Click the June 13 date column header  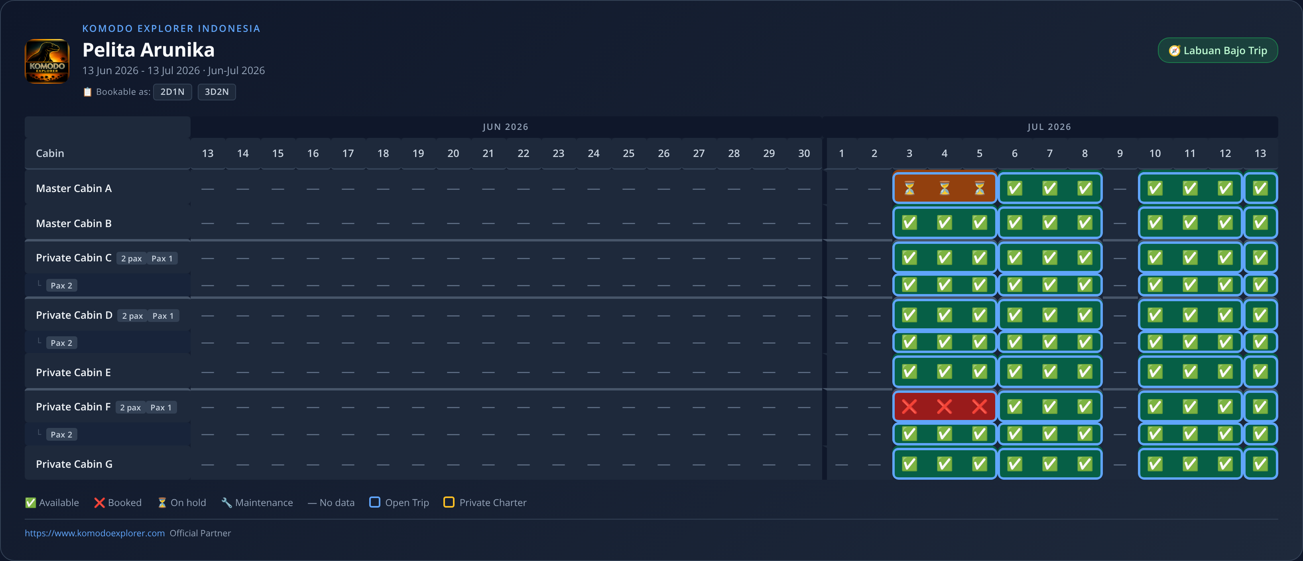pos(207,153)
